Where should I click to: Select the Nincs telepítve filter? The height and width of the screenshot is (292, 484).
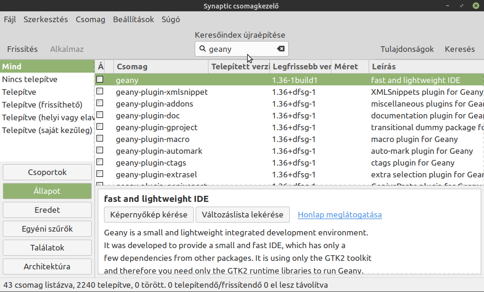pos(47,79)
